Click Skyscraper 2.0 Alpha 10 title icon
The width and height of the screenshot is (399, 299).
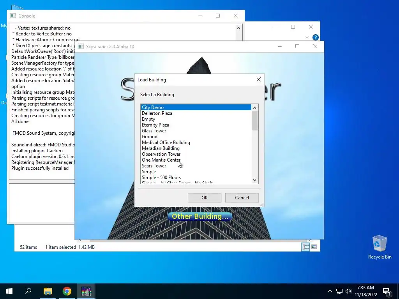tap(81, 46)
